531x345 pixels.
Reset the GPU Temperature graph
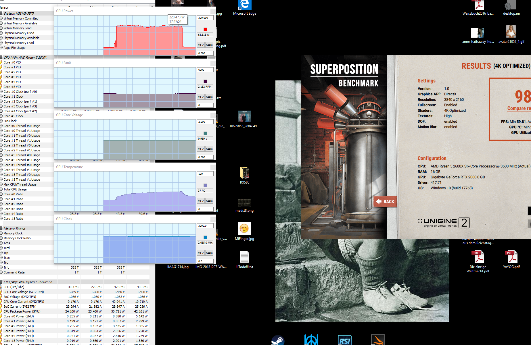[209, 201]
